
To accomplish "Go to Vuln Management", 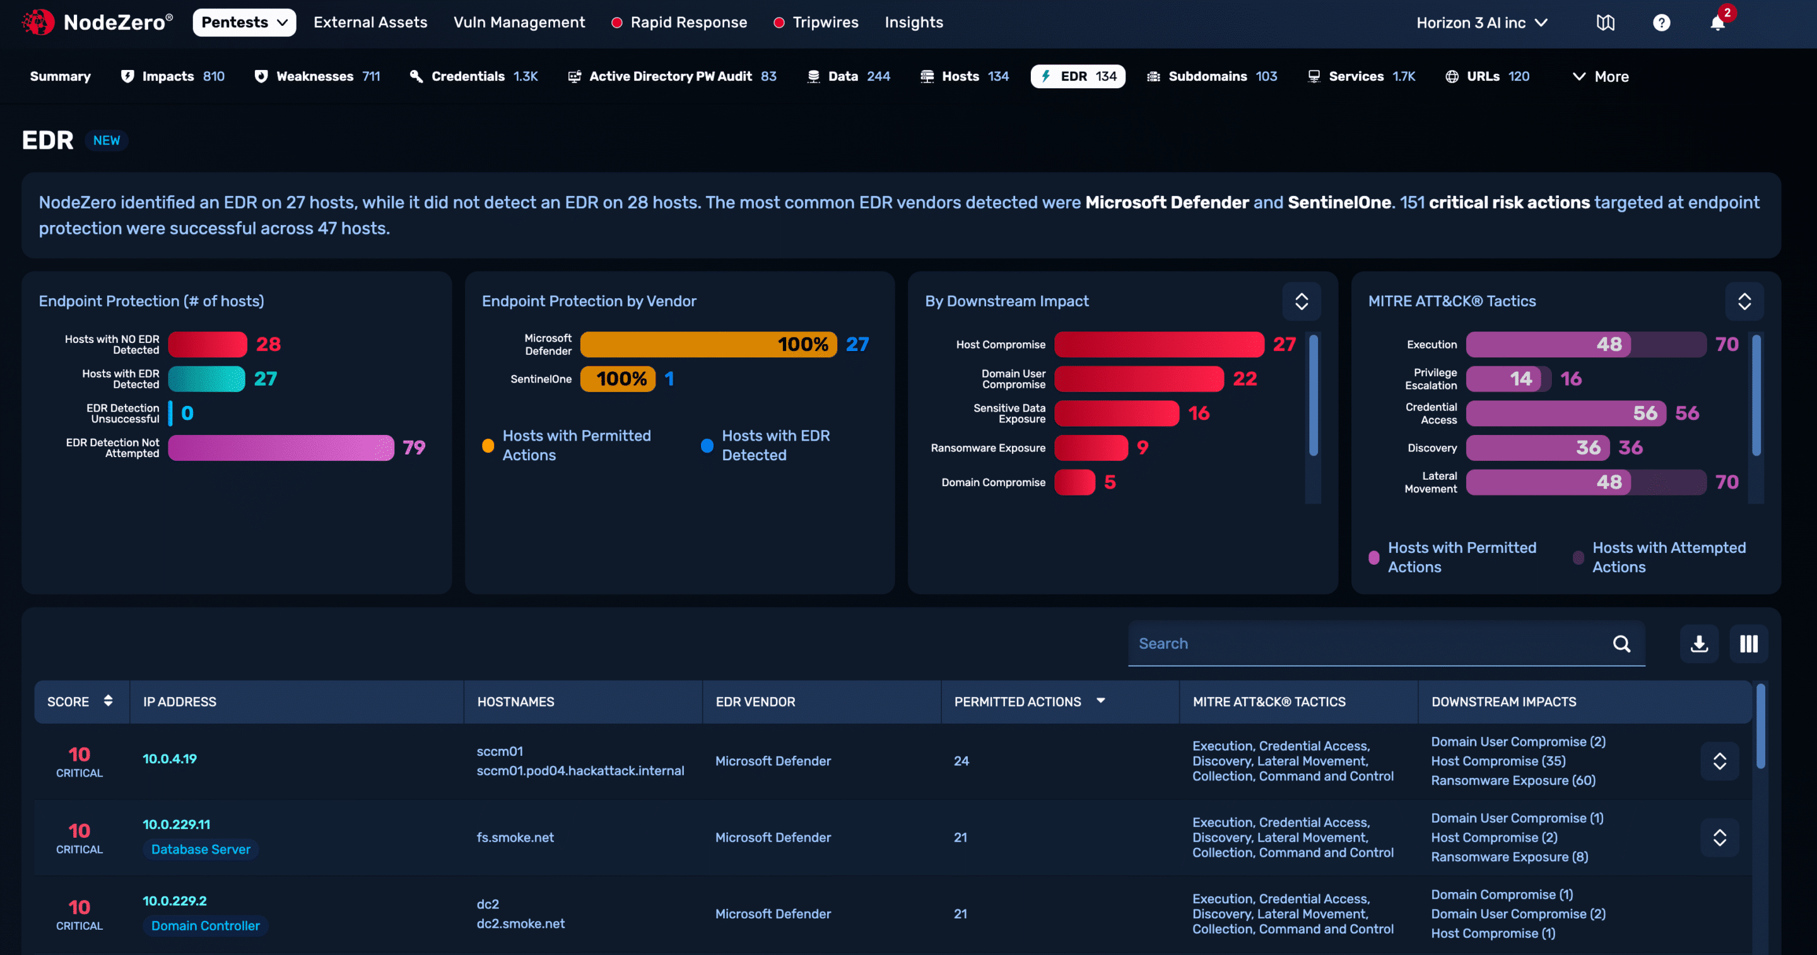I will tap(519, 23).
